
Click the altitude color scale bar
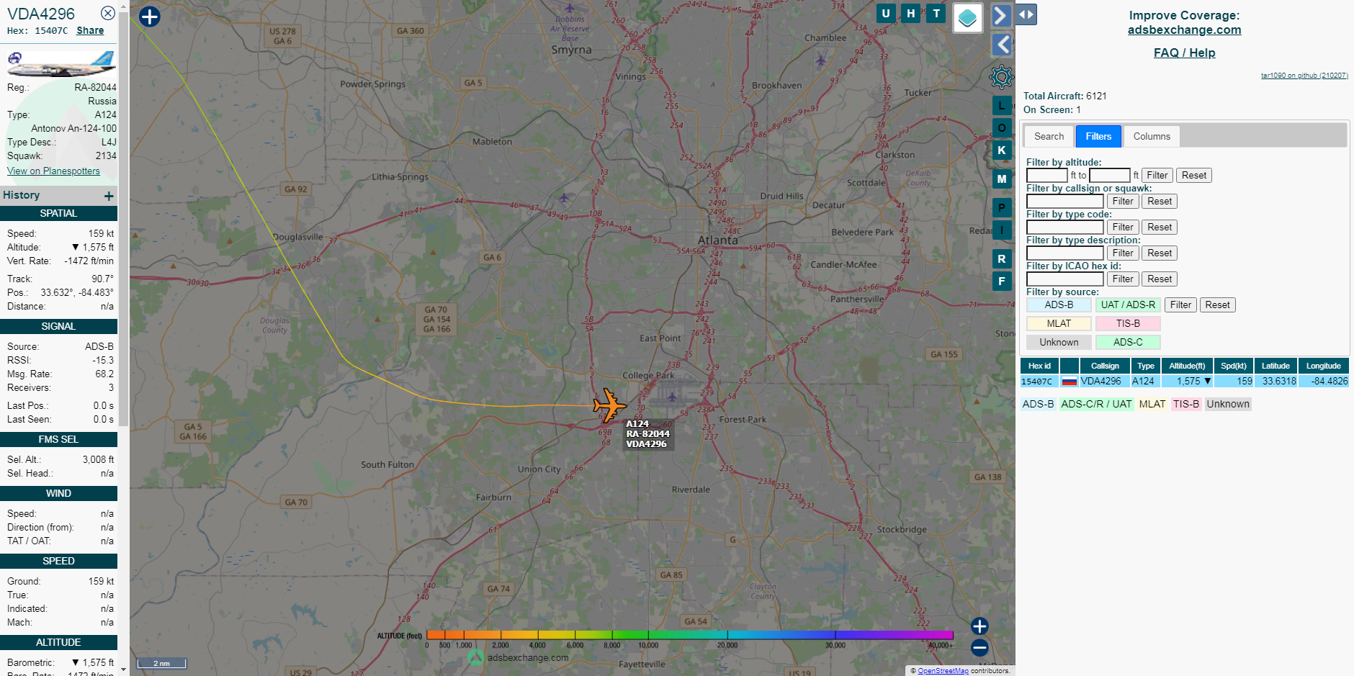(x=689, y=634)
